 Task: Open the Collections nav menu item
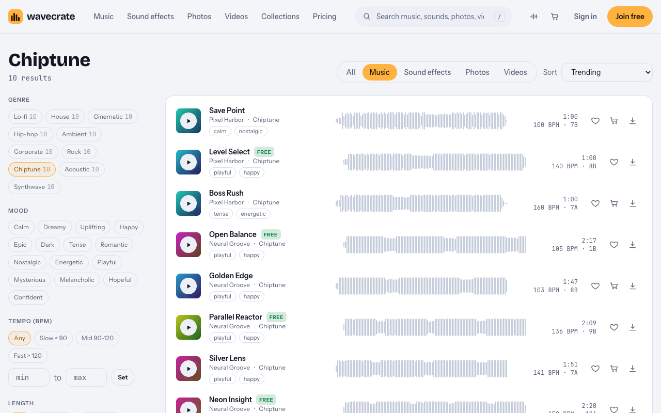[x=280, y=17]
